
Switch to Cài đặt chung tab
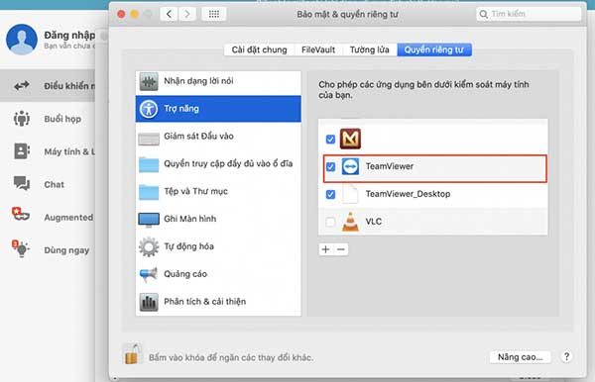pyautogui.click(x=259, y=49)
